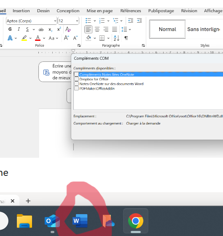Justify the paragraph text
The width and height of the screenshot is (223, 236).
pyautogui.click(x=115, y=29)
